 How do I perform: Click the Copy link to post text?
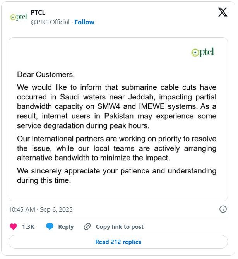pos(120,227)
